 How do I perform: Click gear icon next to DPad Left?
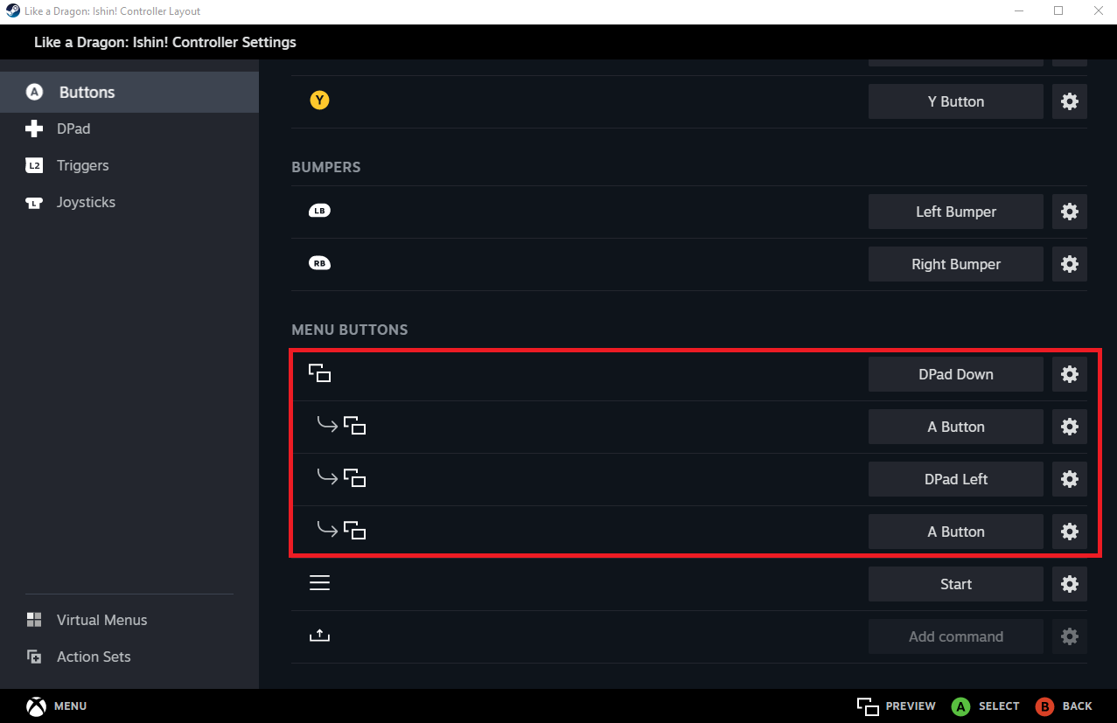1069,479
